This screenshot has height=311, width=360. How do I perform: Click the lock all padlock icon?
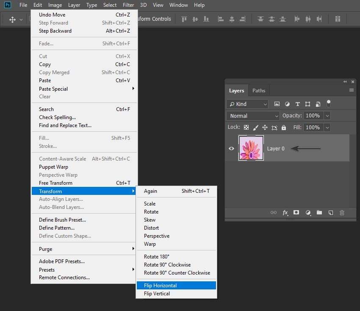coord(284,128)
